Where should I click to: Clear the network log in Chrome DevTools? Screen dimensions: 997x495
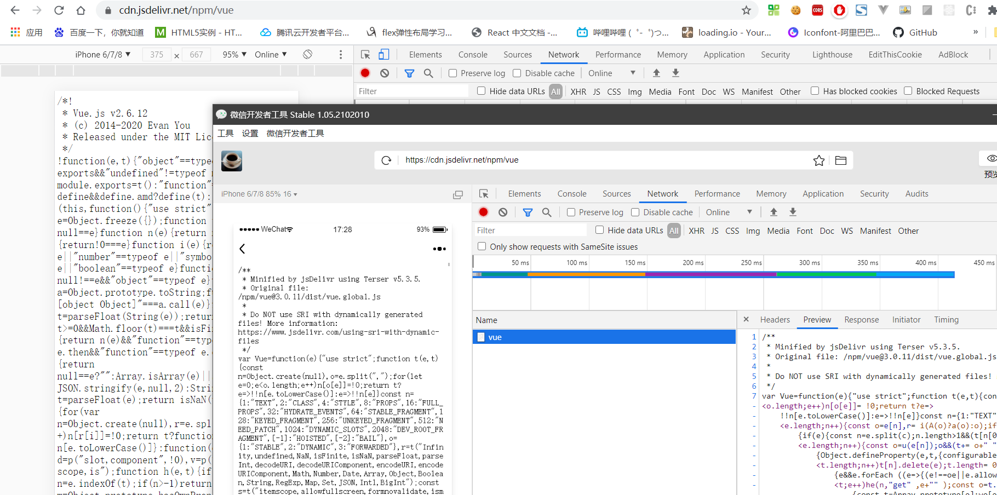(385, 73)
